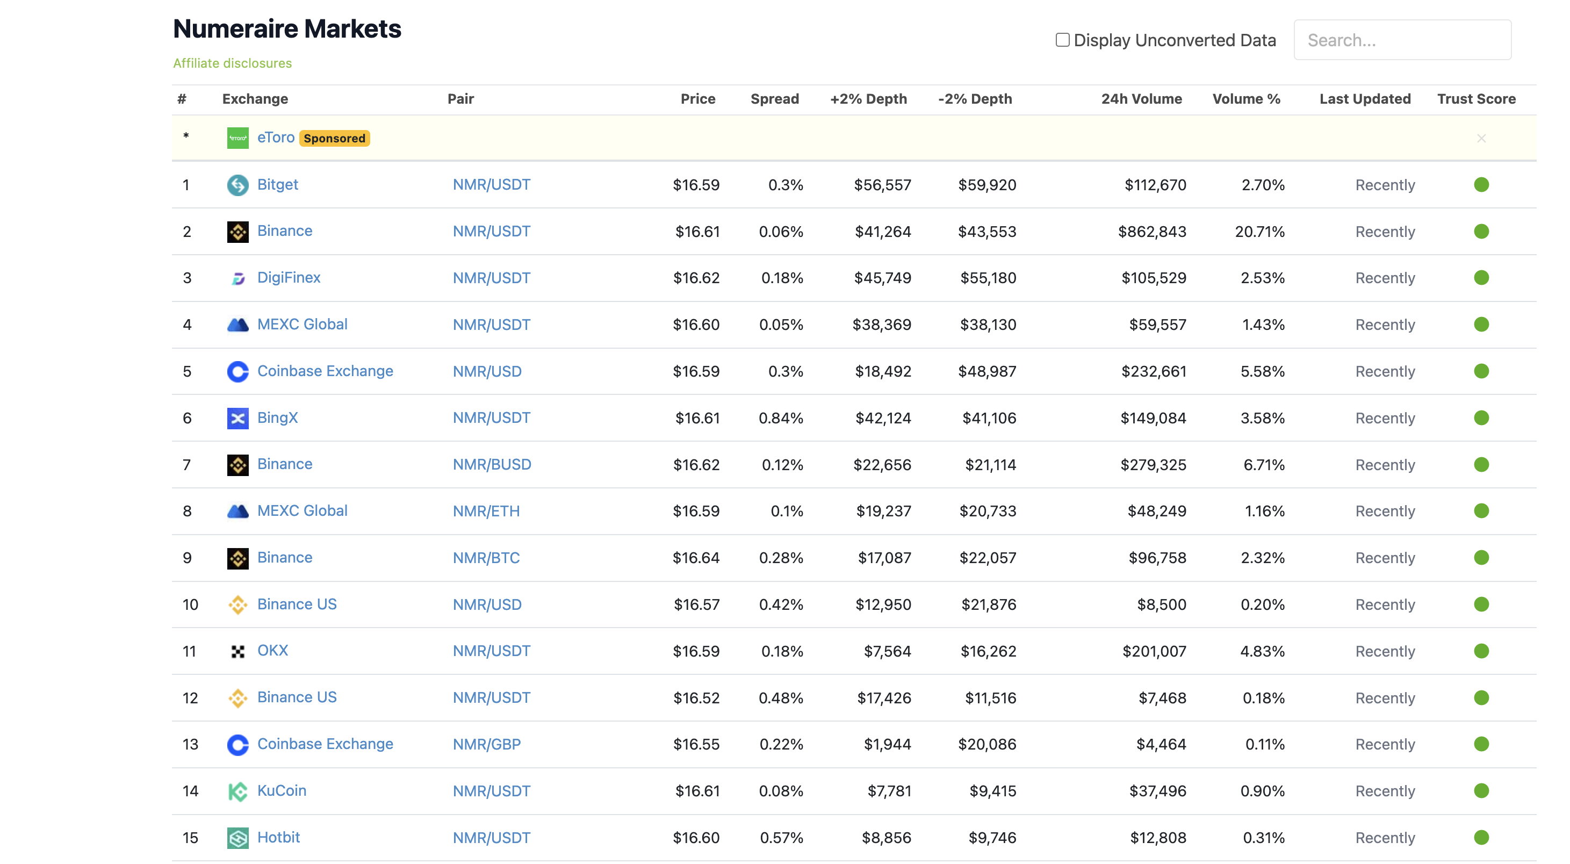Click the row 10 Binance US logo

(237, 604)
